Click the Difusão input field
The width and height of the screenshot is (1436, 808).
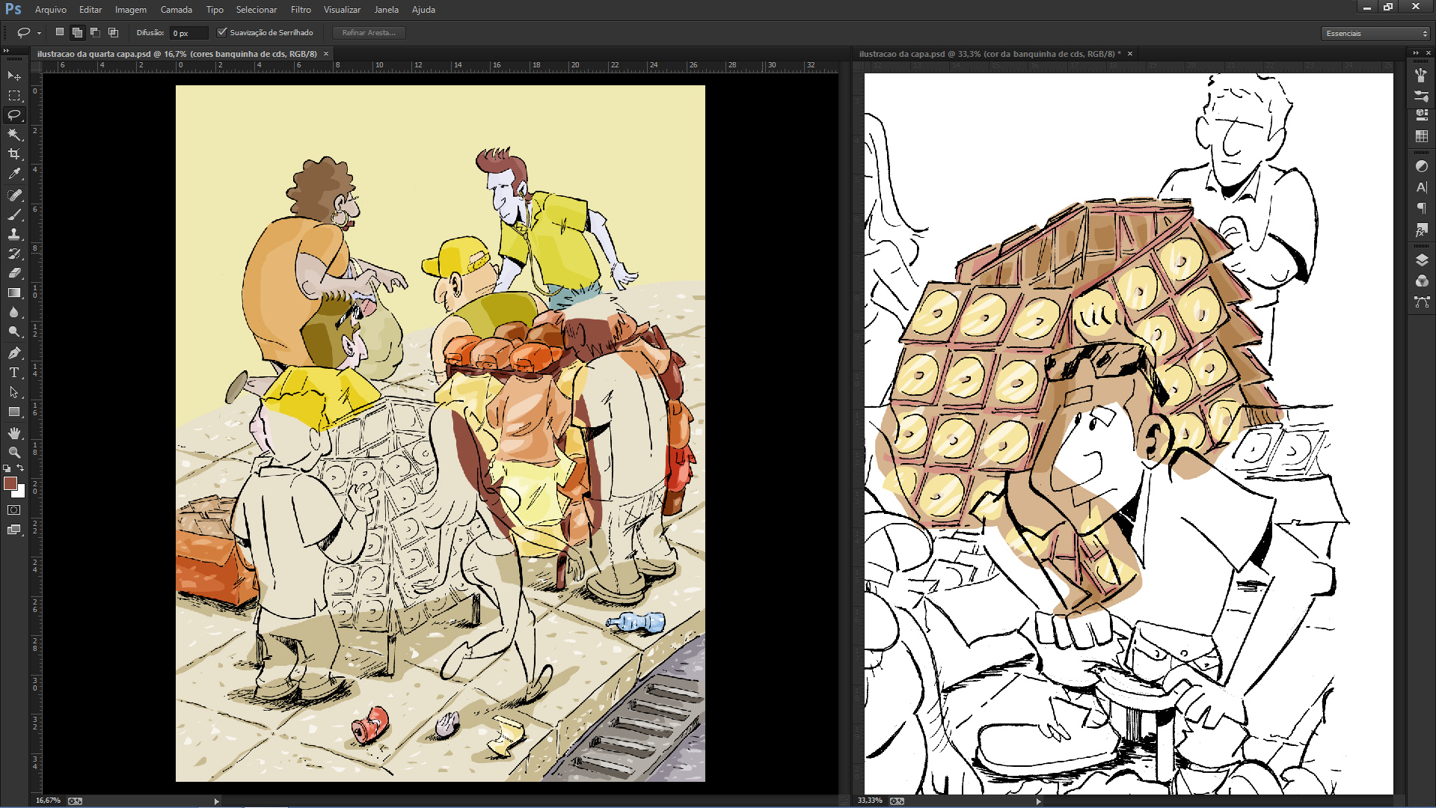188,33
